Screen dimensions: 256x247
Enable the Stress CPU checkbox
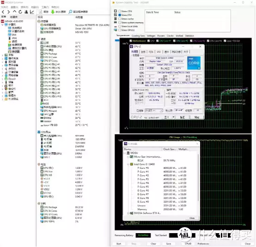pos(120,11)
